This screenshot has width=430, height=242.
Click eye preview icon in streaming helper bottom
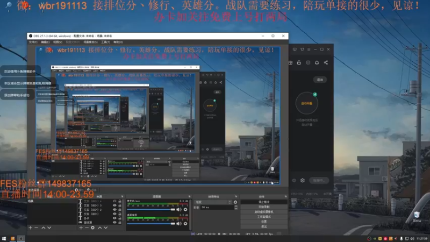tap(294, 180)
